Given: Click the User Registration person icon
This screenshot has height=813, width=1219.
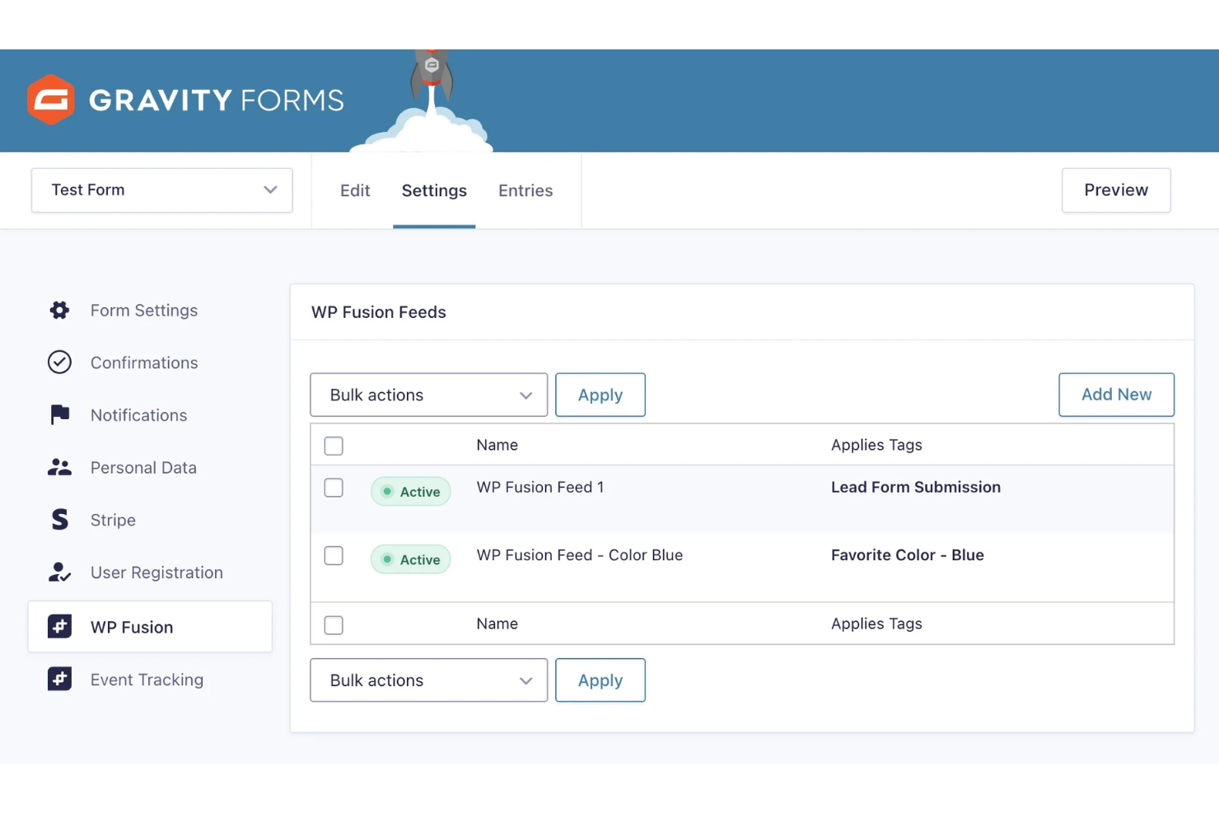Looking at the screenshot, I should [x=59, y=572].
